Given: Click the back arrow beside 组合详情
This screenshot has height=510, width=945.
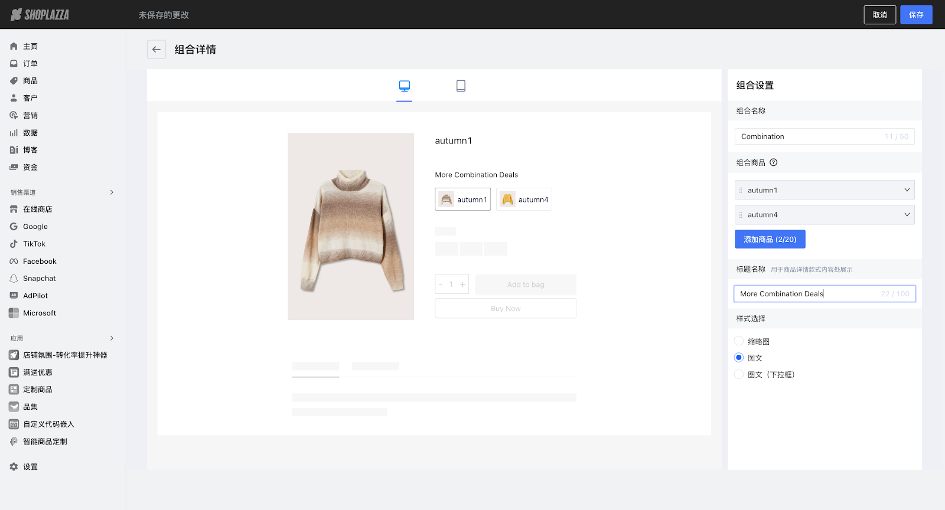Looking at the screenshot, I should coord(157,50).
